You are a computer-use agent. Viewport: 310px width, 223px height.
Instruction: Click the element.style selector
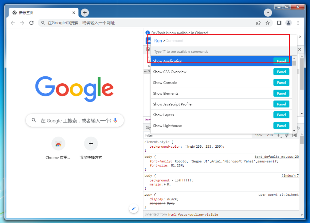pos(157,142)
